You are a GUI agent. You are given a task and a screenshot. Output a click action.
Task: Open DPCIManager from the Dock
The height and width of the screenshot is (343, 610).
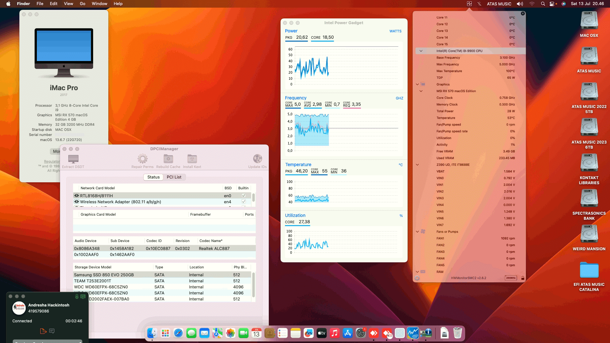426,333
